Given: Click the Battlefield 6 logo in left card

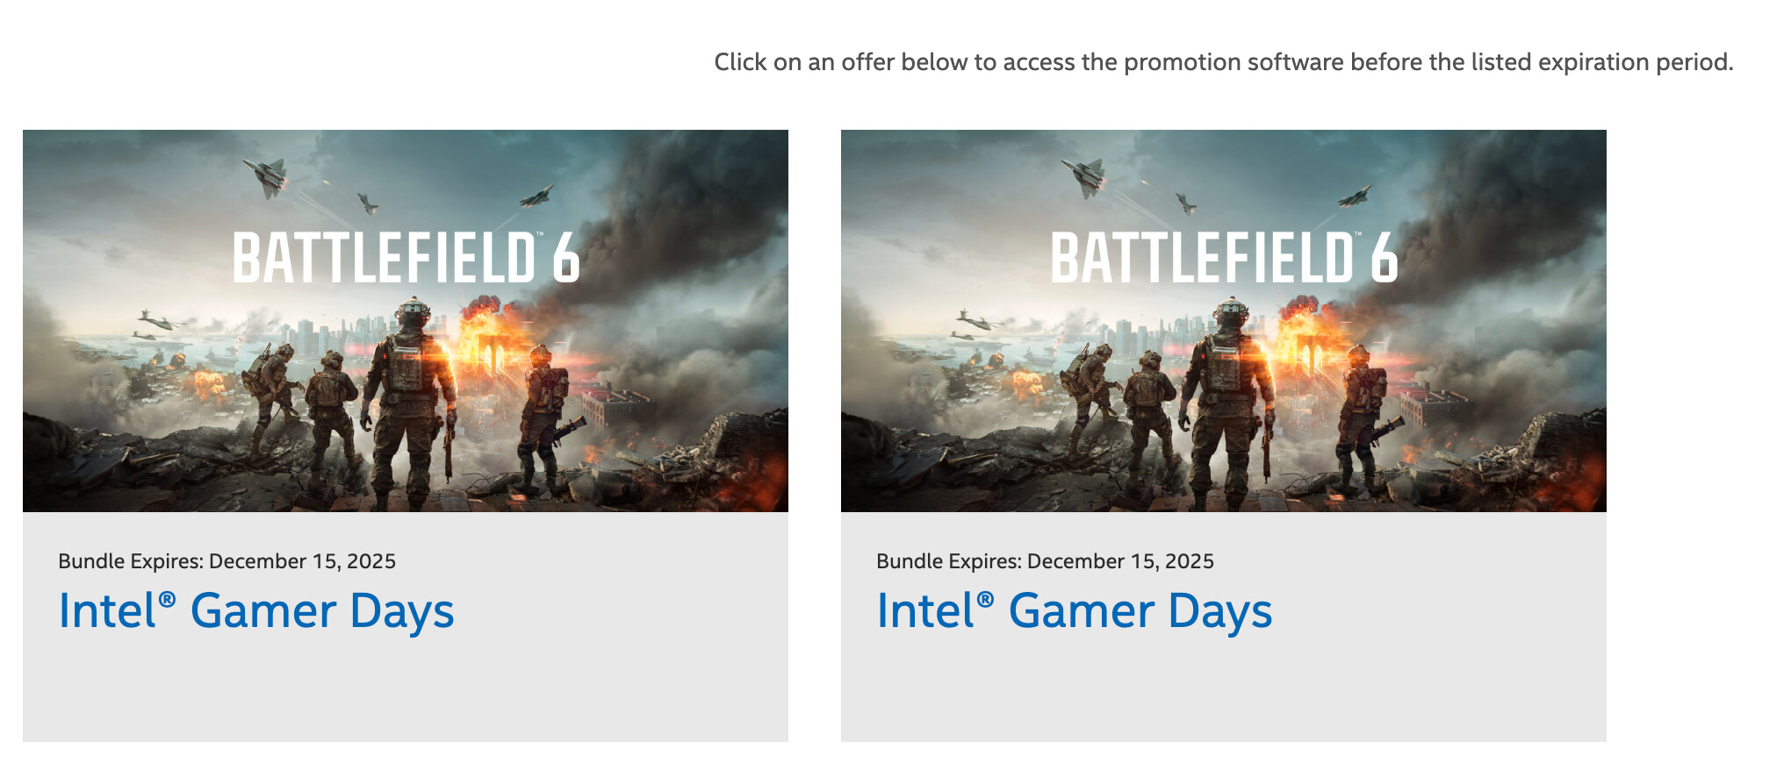Looking at the screenshot, I should click(x=406, y=258).
